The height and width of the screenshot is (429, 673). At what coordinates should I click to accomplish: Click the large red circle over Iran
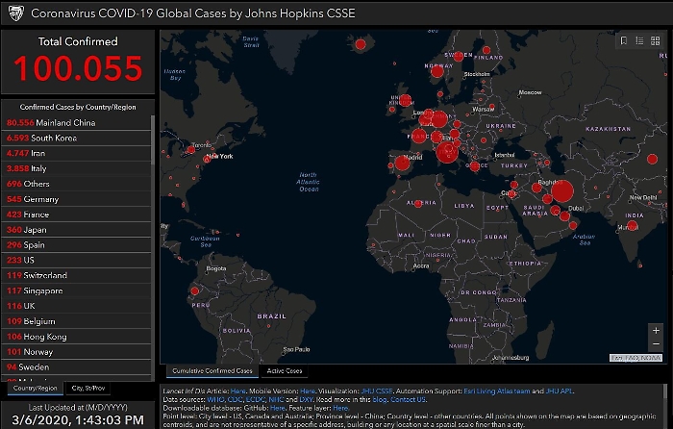click(x=562, y=191)
